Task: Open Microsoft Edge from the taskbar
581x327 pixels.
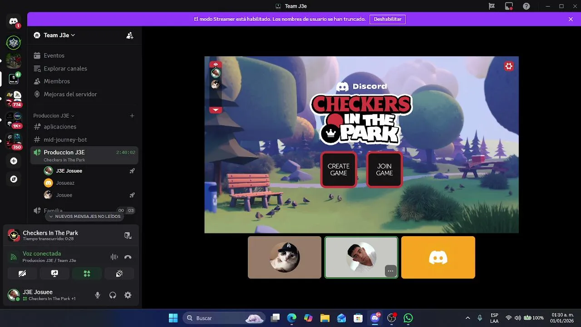Action: [x=291, y=318]
